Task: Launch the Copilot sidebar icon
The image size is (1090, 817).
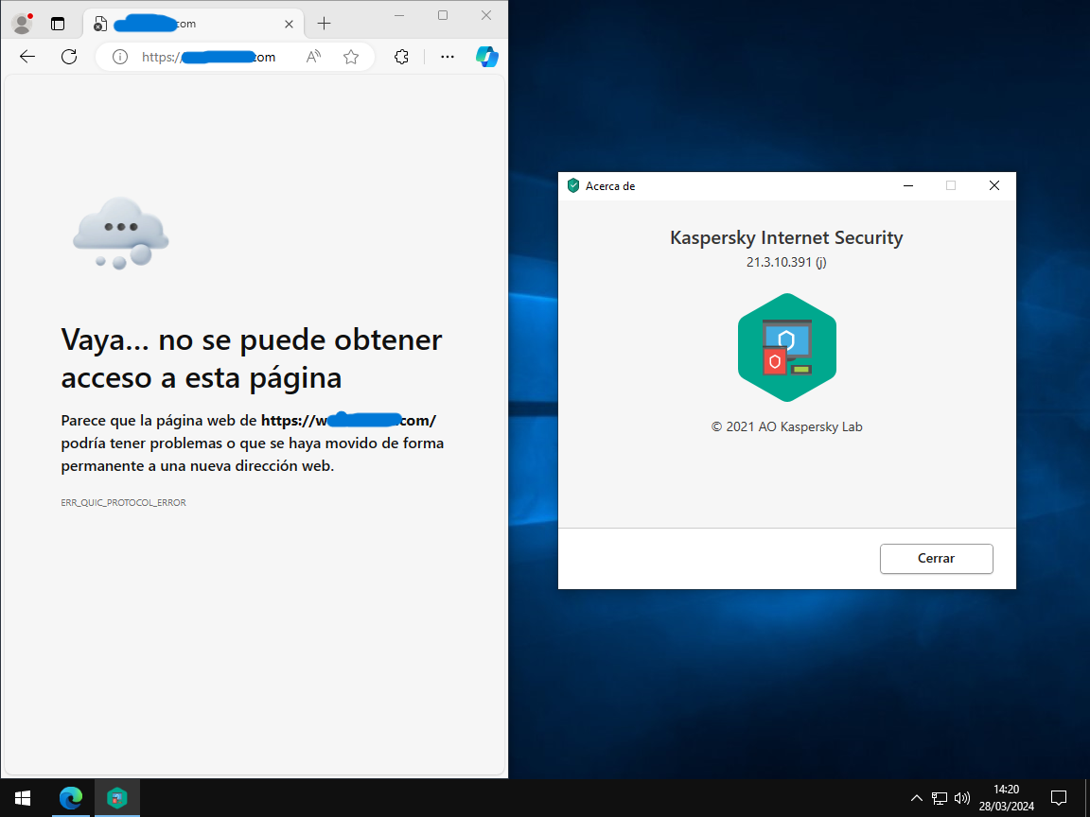Action: click(x=486, y=57)
